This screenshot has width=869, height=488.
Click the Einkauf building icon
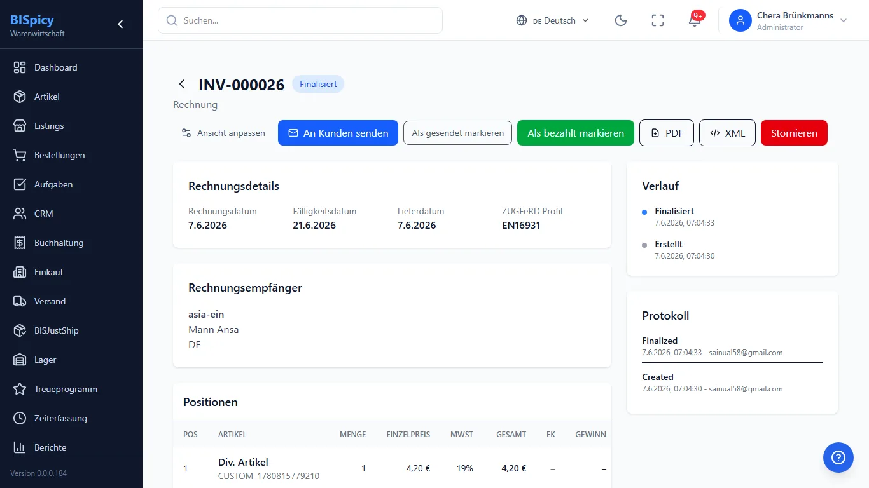click(20, 272)
